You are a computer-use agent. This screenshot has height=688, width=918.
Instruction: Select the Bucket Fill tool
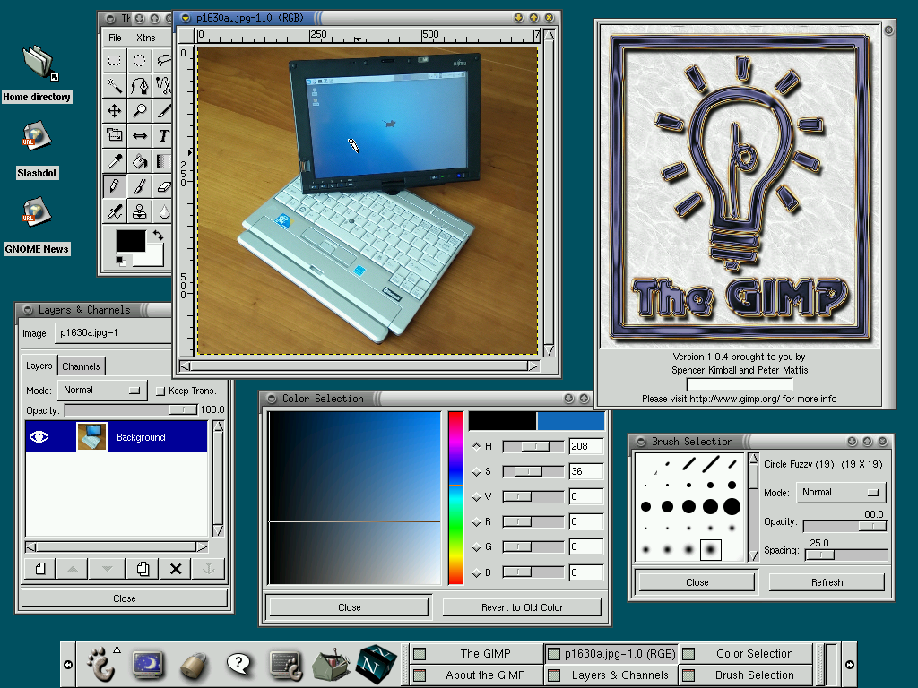(137, 160)
